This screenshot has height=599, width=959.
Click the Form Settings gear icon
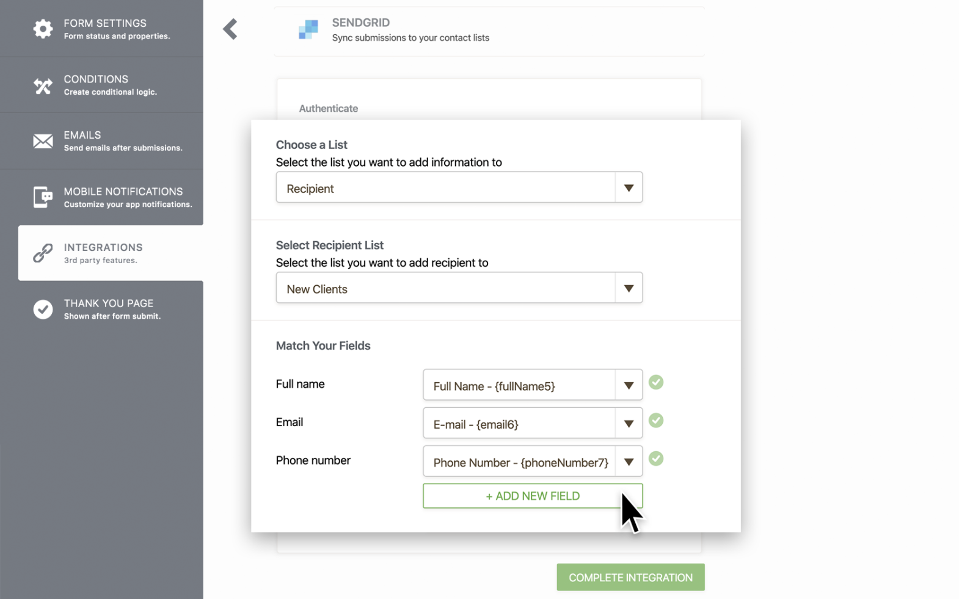43,29
